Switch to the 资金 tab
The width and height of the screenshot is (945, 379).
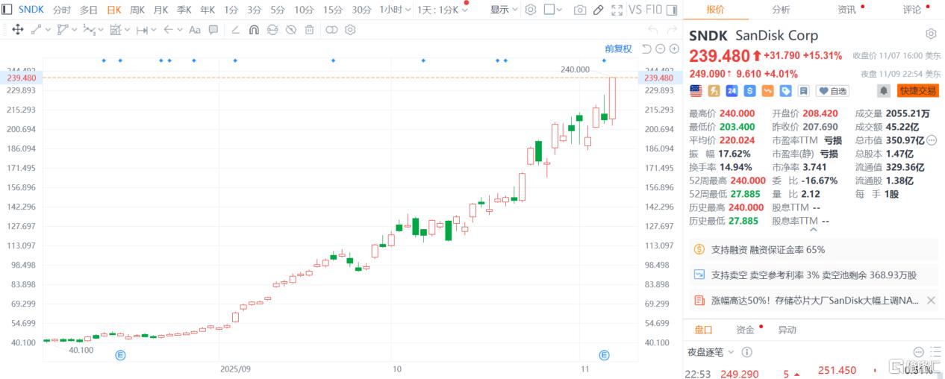745,330
